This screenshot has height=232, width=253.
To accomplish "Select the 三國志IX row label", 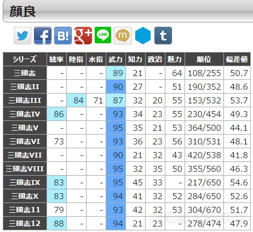I will (x=25, y=182).
